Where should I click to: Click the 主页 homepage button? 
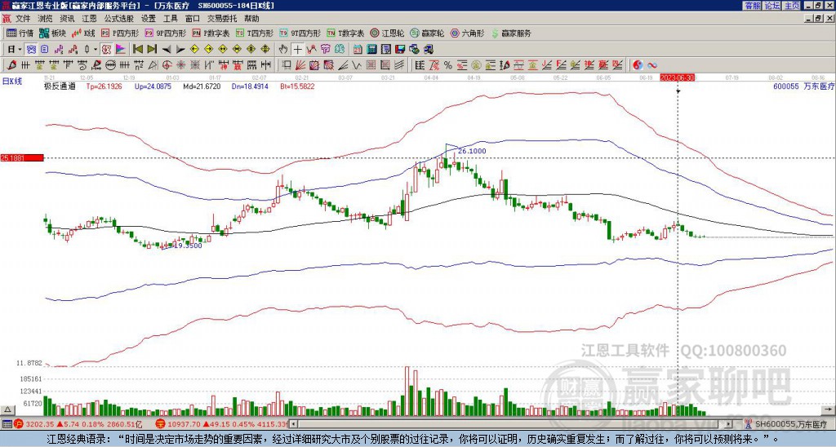(792, 6)
